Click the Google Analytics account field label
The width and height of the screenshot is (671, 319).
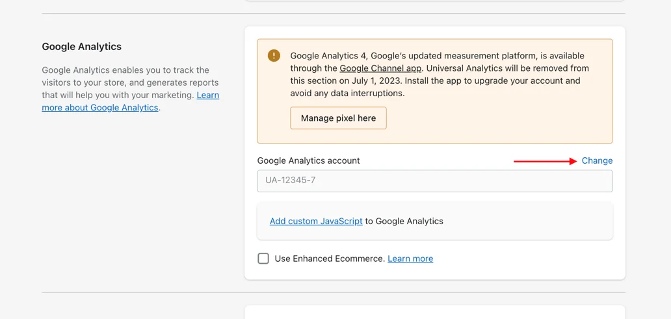pyautogui.click(x=308, y=160)
